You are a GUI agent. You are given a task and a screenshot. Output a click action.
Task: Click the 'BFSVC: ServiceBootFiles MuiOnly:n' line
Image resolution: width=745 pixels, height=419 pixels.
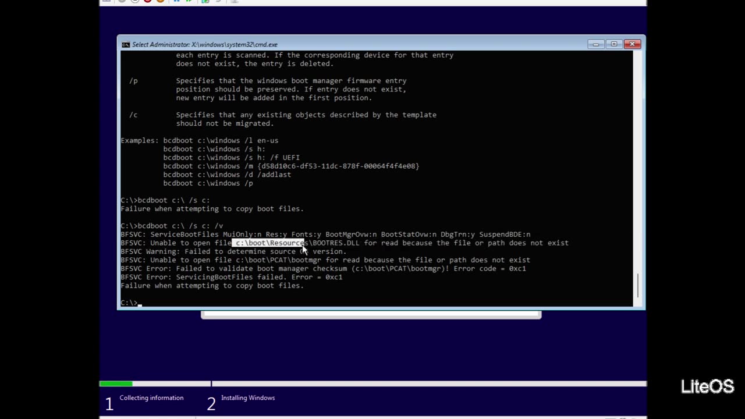pos(325,235)
